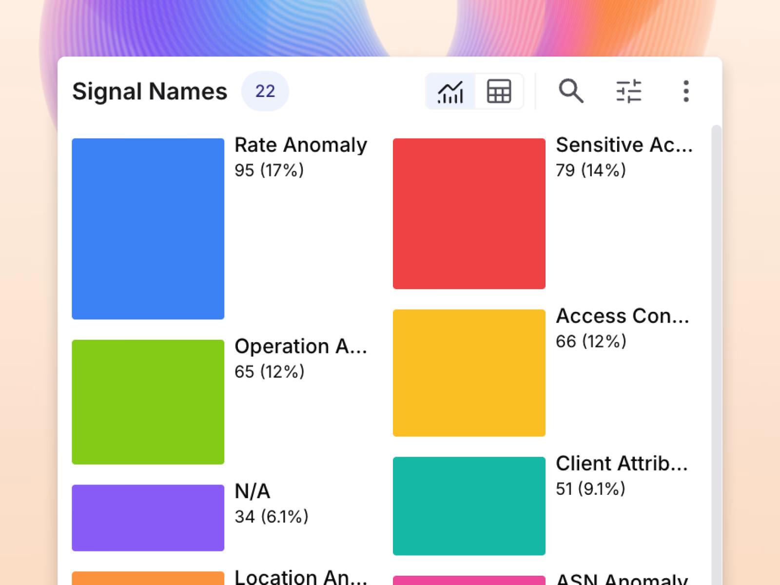Open the more options kebab menu
Screen dimensions: 780x585
point(686,91)
